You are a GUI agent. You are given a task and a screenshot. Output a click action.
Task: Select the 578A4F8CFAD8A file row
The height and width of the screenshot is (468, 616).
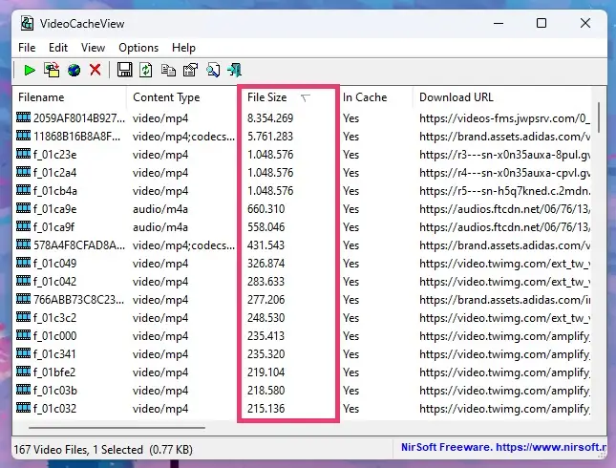tap(302, 245)
